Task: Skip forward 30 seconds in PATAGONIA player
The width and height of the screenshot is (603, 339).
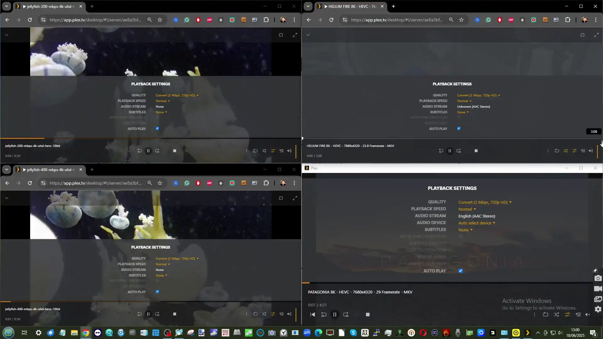Action: click(x=346, y=315)
